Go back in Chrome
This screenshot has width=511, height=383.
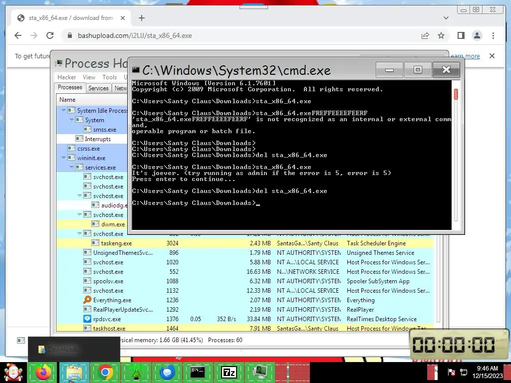tap(18, 35)
